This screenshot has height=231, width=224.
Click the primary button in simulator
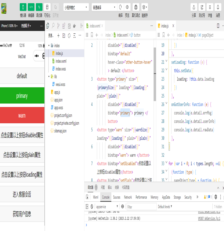pyautogui.click(x=22, y=96)
